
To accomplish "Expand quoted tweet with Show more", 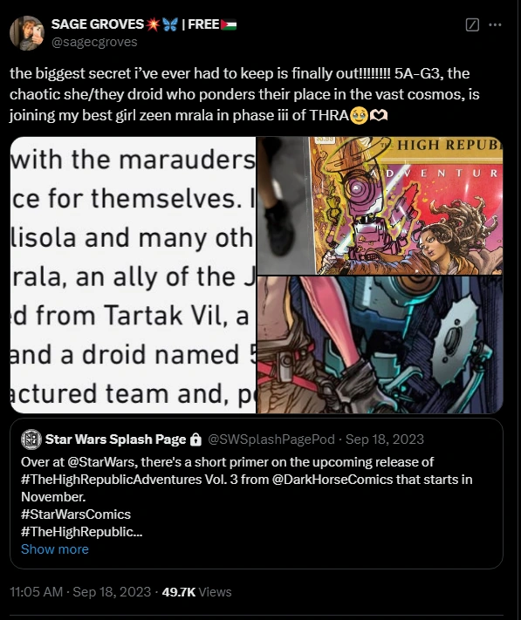I will pyautogui.click(x=55, y=549).
